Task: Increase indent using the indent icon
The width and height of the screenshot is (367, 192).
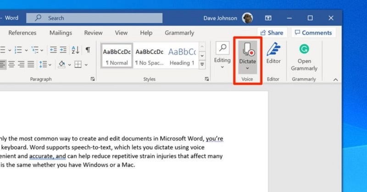Action: tap(63, 50)
